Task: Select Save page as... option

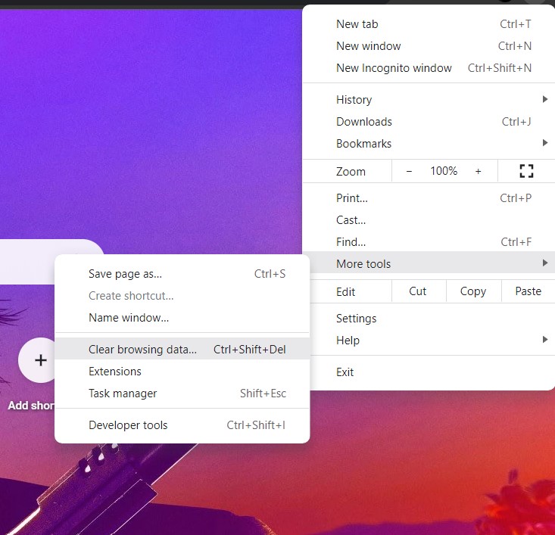Action: tap(182, 274)
